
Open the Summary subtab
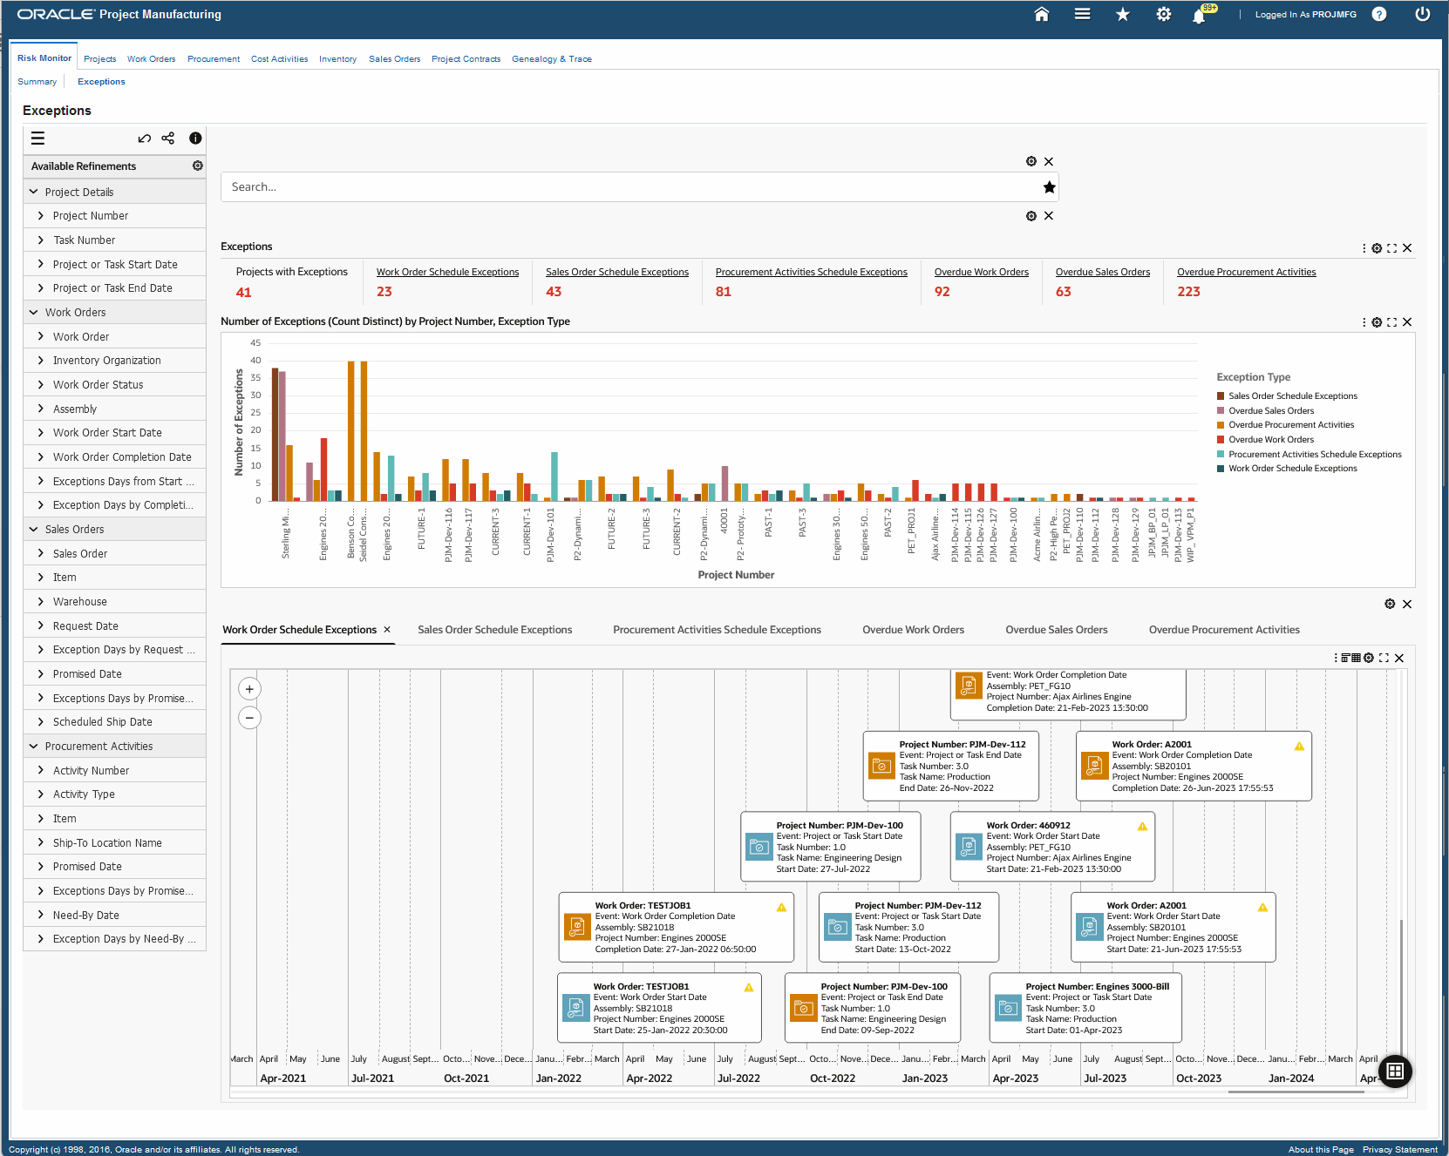point(37,82)
